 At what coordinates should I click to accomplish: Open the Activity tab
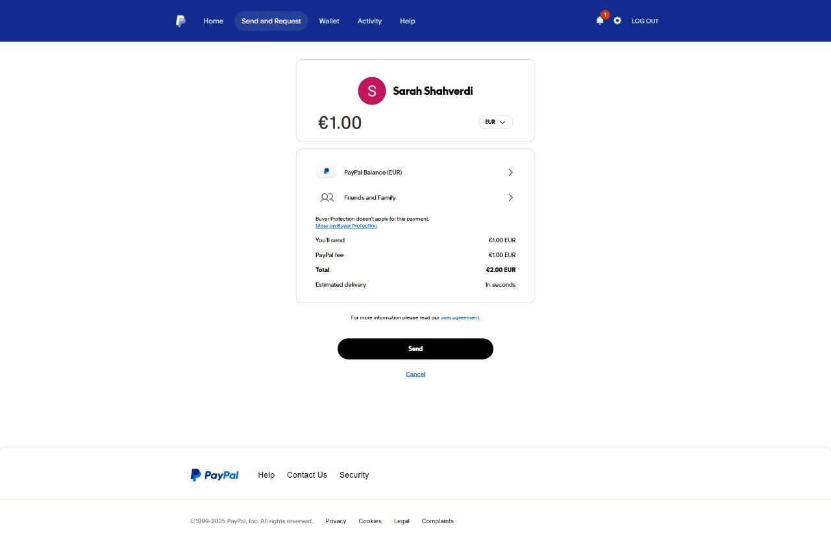[369, 21]
